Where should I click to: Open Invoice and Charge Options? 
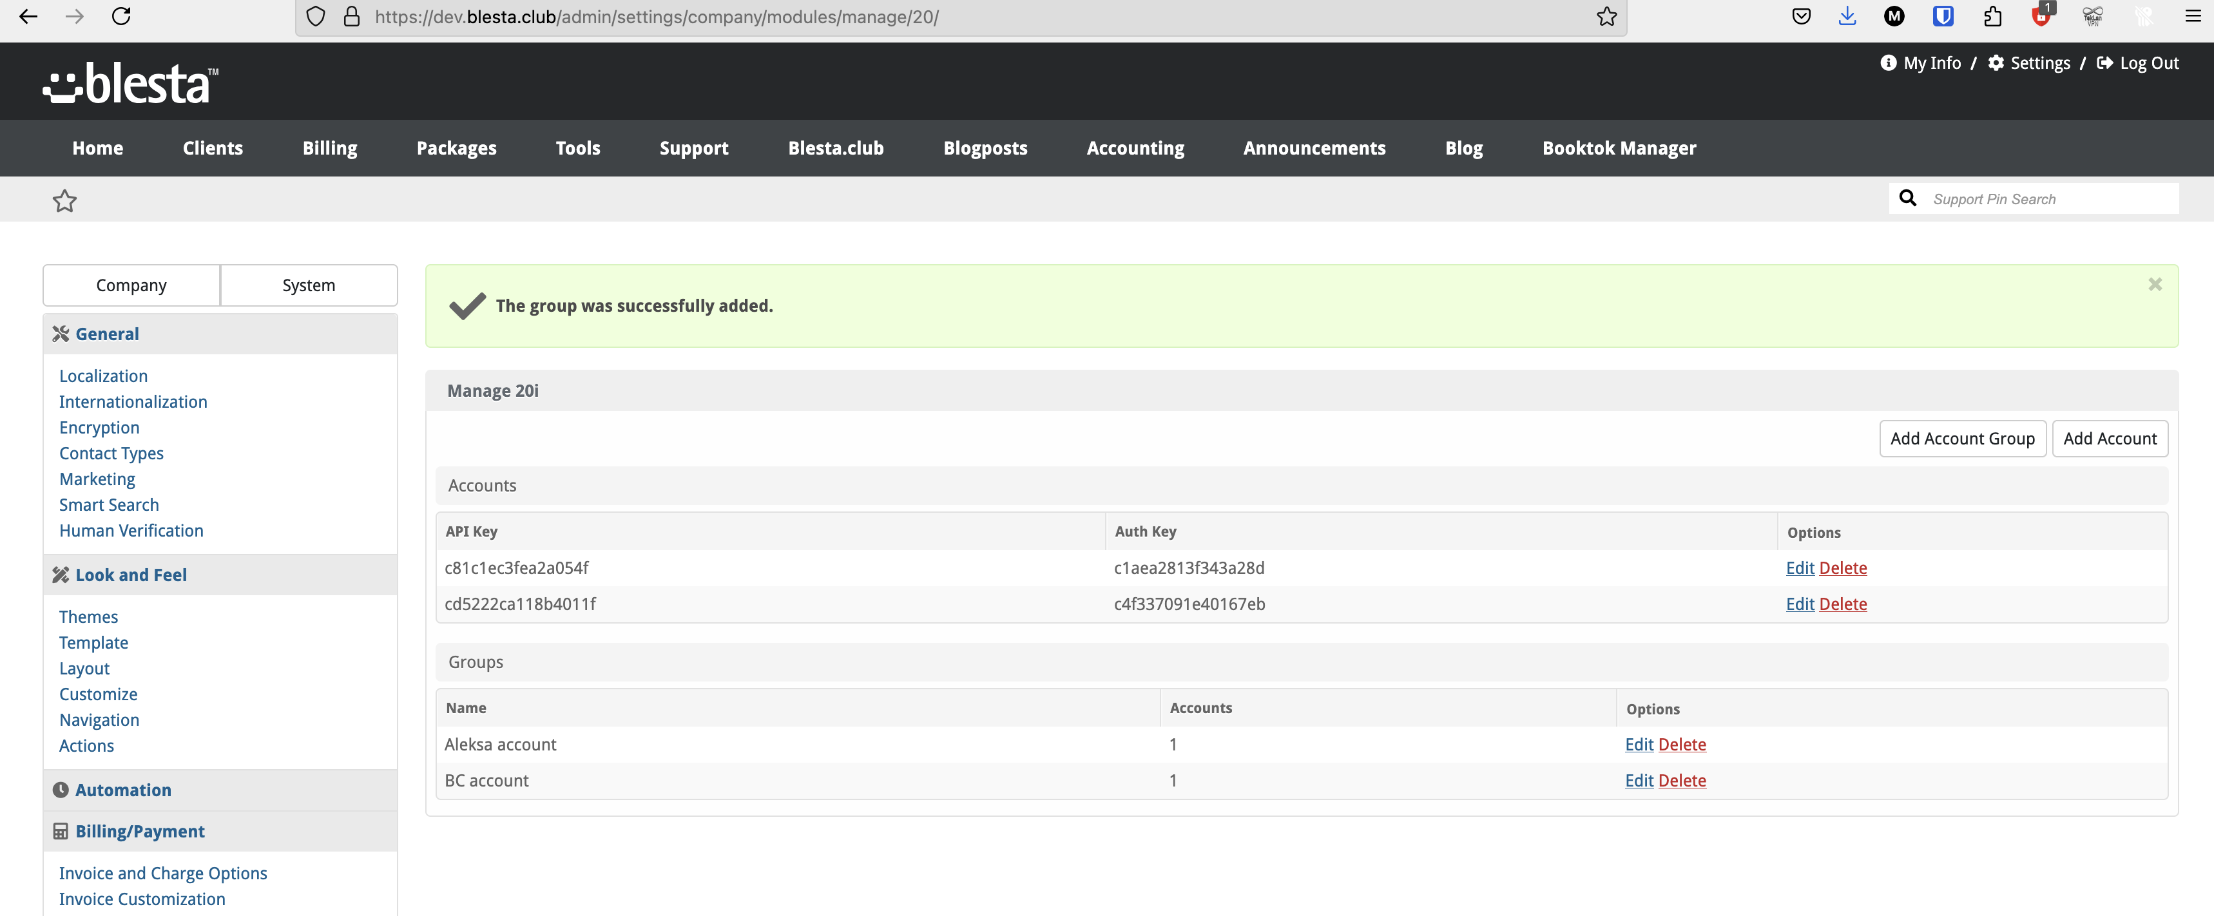click(163, 873)
